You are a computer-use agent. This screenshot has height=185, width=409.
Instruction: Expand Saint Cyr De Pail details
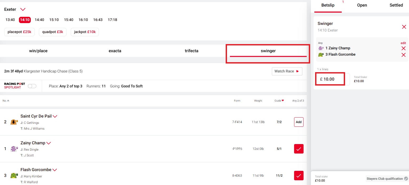point(55,116)
